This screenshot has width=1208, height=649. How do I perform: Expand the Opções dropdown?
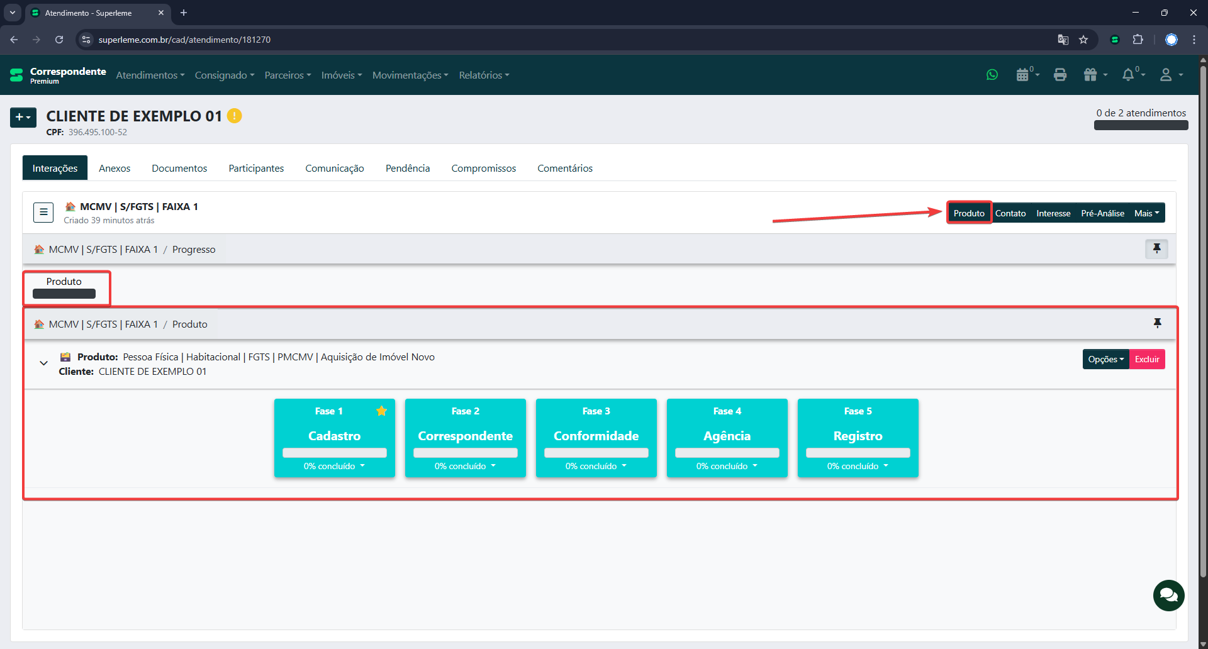point(1105,359)
